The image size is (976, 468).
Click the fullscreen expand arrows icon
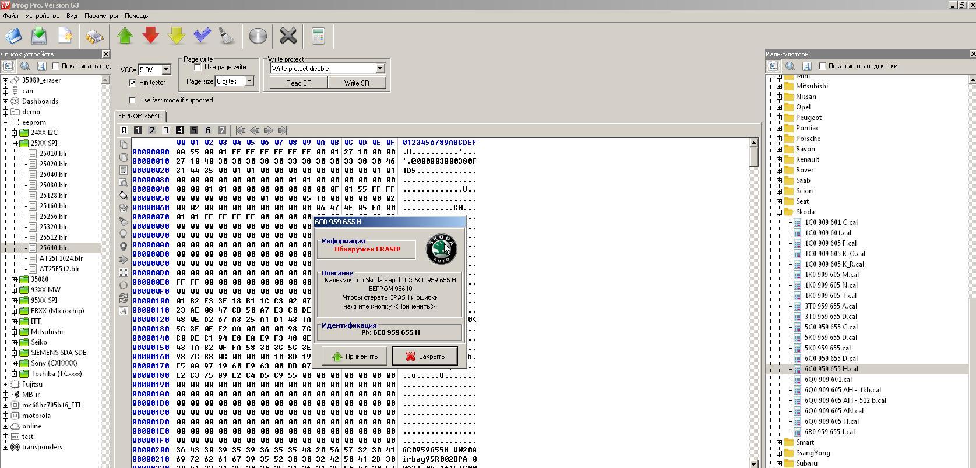(x=124, y=272)
